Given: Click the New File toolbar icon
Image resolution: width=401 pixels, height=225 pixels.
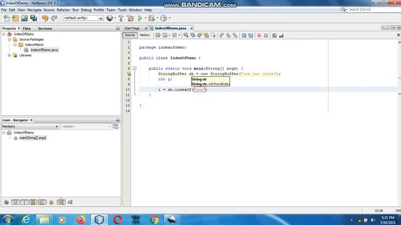Looking at the screenshot, I should tap(7, 18).
